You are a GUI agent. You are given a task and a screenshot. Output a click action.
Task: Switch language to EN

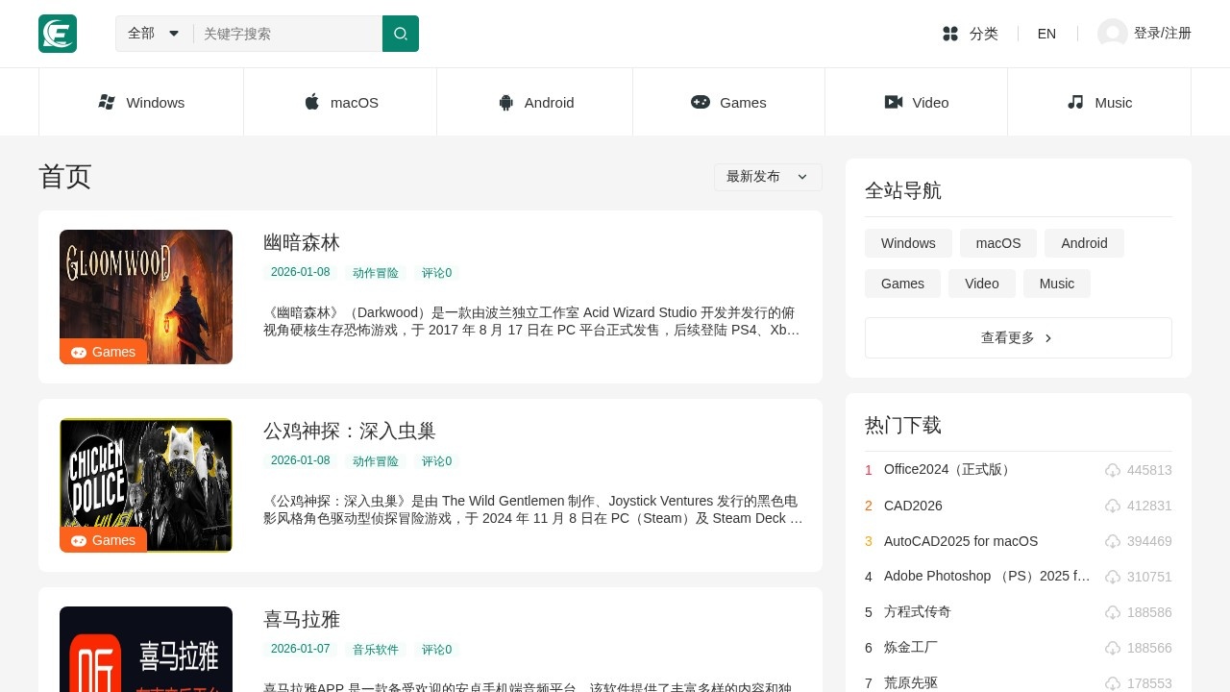(x=1046, y=34)
